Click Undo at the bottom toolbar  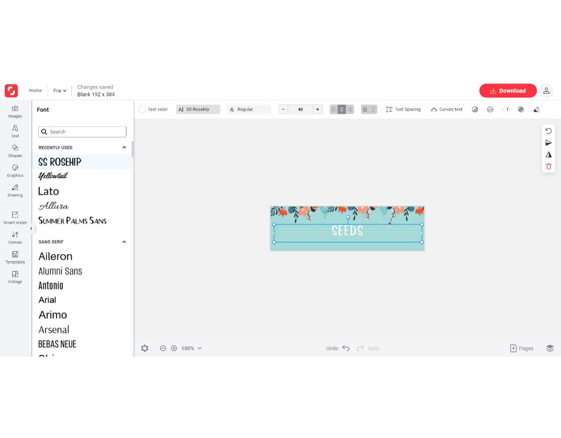pos(338,348)
